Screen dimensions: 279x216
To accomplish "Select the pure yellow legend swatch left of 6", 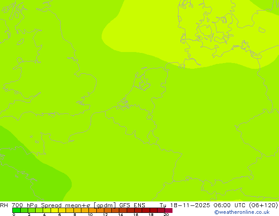I will (x=55, y=210).
